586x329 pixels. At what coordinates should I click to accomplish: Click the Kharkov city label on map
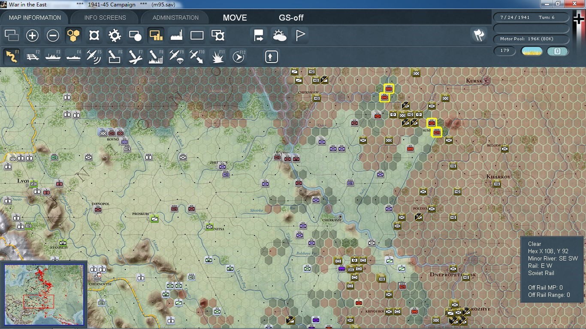(x=498, y=176)
